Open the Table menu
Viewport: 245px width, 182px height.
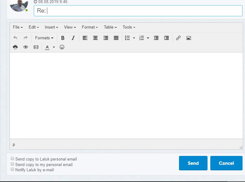click(111, 27)
